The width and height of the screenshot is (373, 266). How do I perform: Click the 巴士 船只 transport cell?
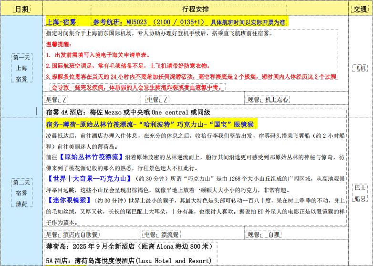[360, 193]
